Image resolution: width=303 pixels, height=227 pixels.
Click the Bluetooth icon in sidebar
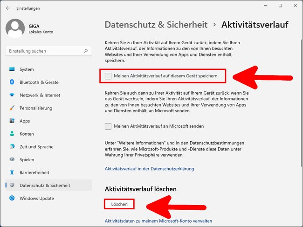pos(12,82)
